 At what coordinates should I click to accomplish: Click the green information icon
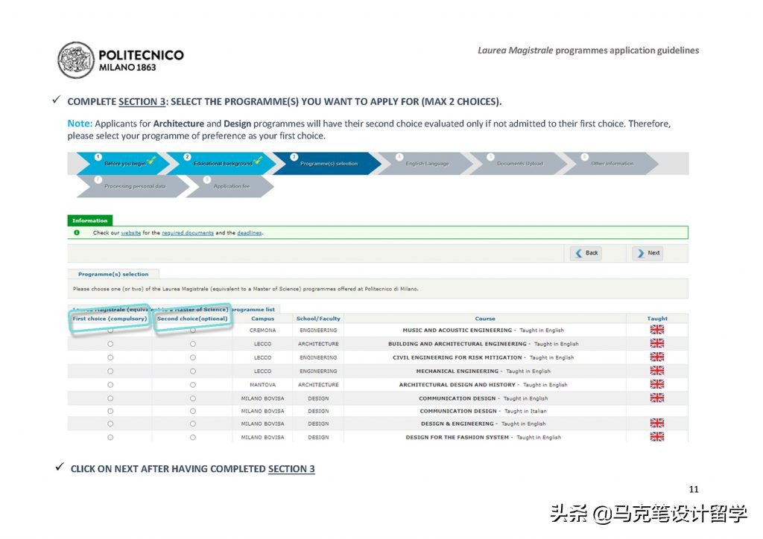coord(77,233)
